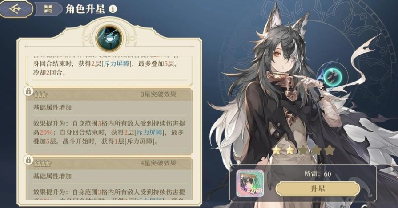Image resolution: width=398 pixels, height=208 pixels.
Task: Click the 4星突破效果 header bar
Action: 109,163
